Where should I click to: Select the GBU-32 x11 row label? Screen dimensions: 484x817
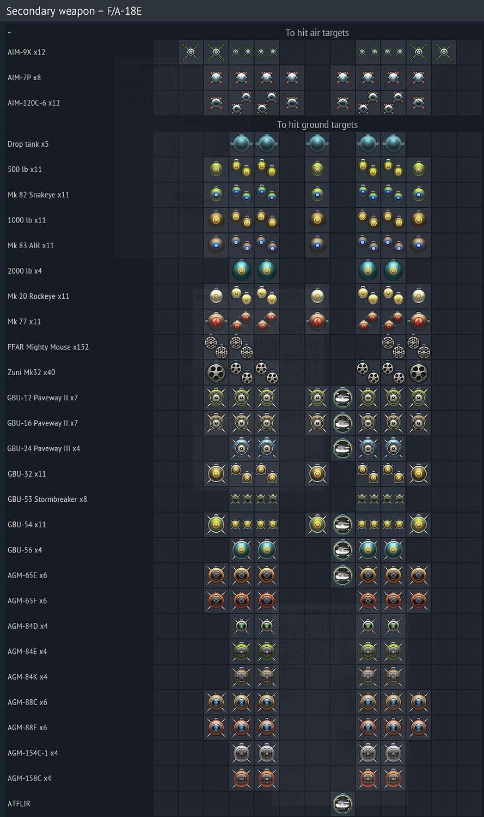[27, 474]
